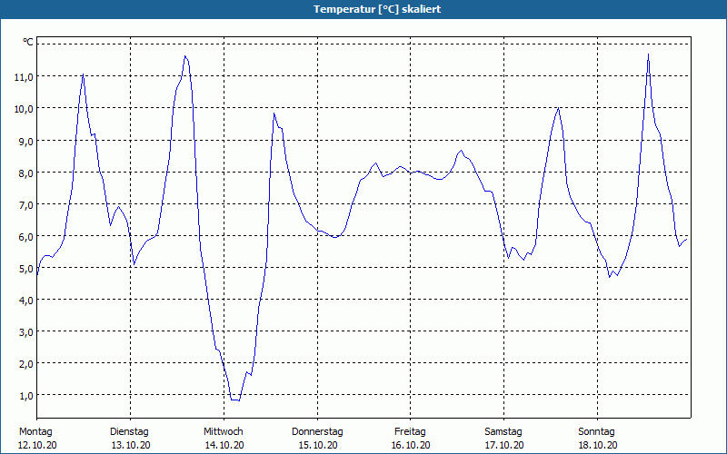This screenshot has width=727, height=454.
Task: Click the 9,0 axis value
Action: coord(26,142)
